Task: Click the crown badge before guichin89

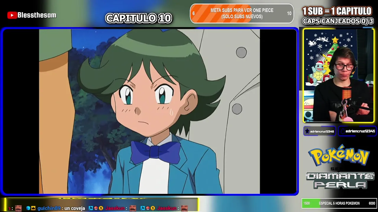Action: [33, 208]
